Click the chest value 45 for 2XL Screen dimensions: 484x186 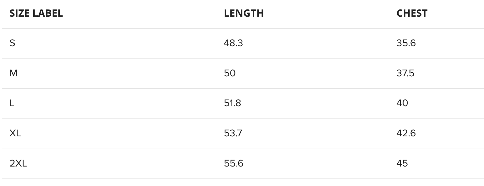pyautogui.click(x=402, y=163)
